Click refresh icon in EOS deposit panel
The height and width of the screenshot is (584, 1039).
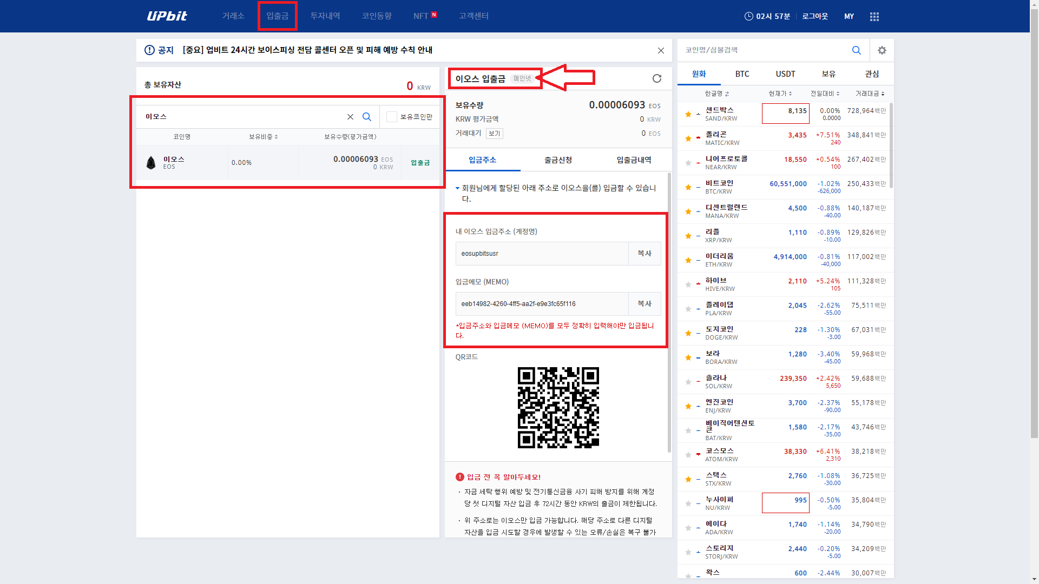(656, 79)
